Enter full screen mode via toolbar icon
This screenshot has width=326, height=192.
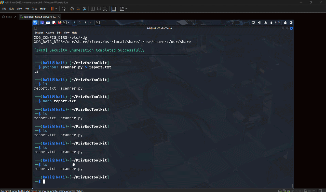[x=105, y=9]
